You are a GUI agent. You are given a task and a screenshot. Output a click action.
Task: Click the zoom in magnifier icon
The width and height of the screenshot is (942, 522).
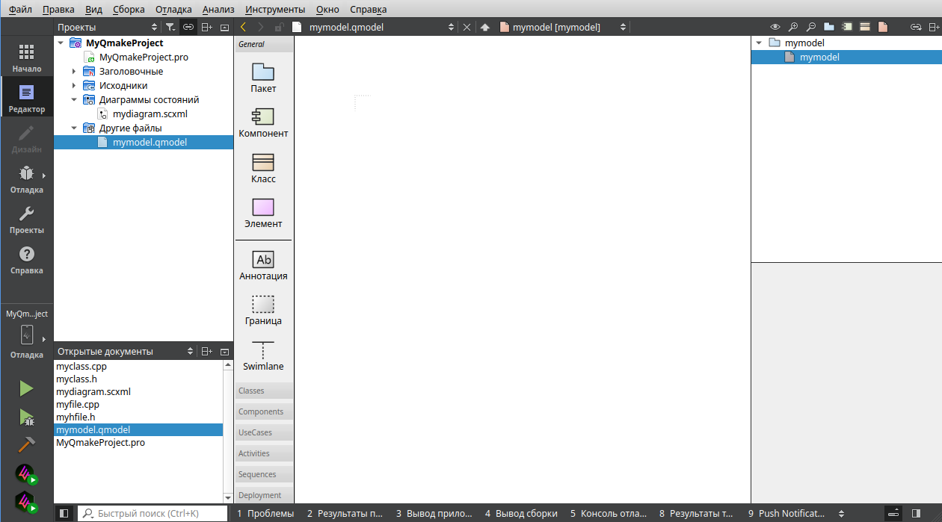pos(793,27)
